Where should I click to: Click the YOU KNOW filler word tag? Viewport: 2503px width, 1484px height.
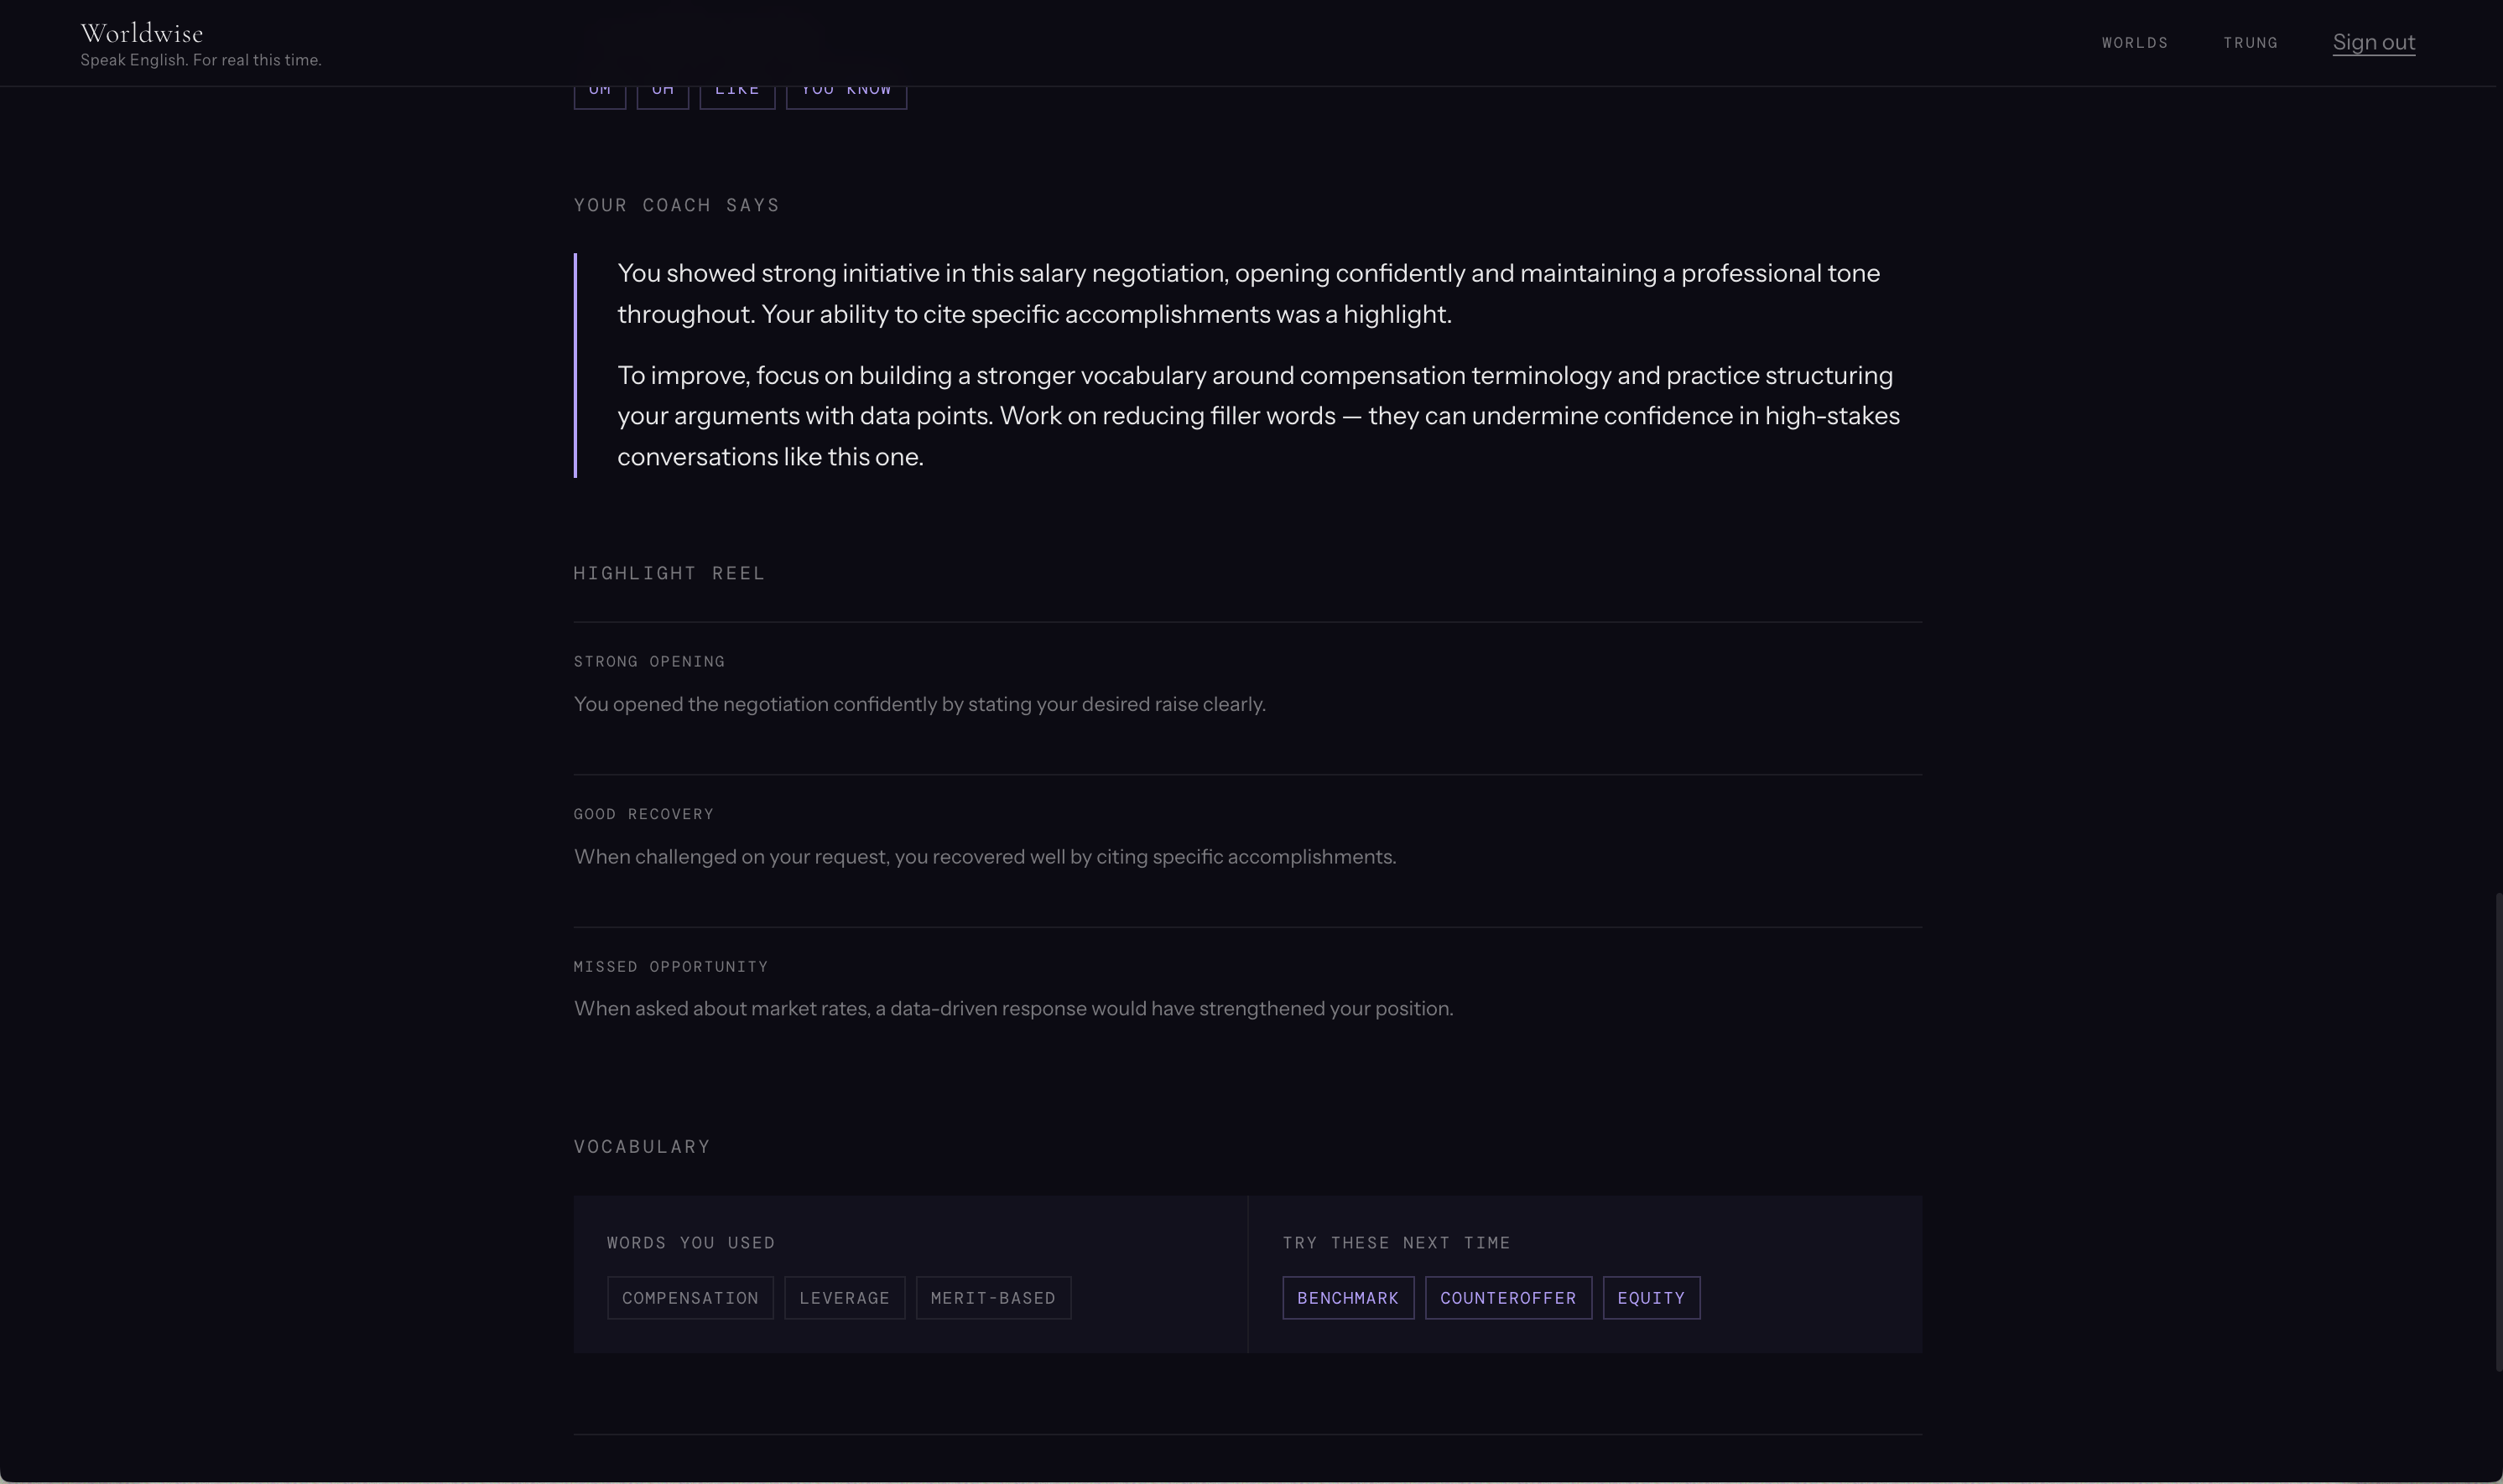(x=846, y=97)
